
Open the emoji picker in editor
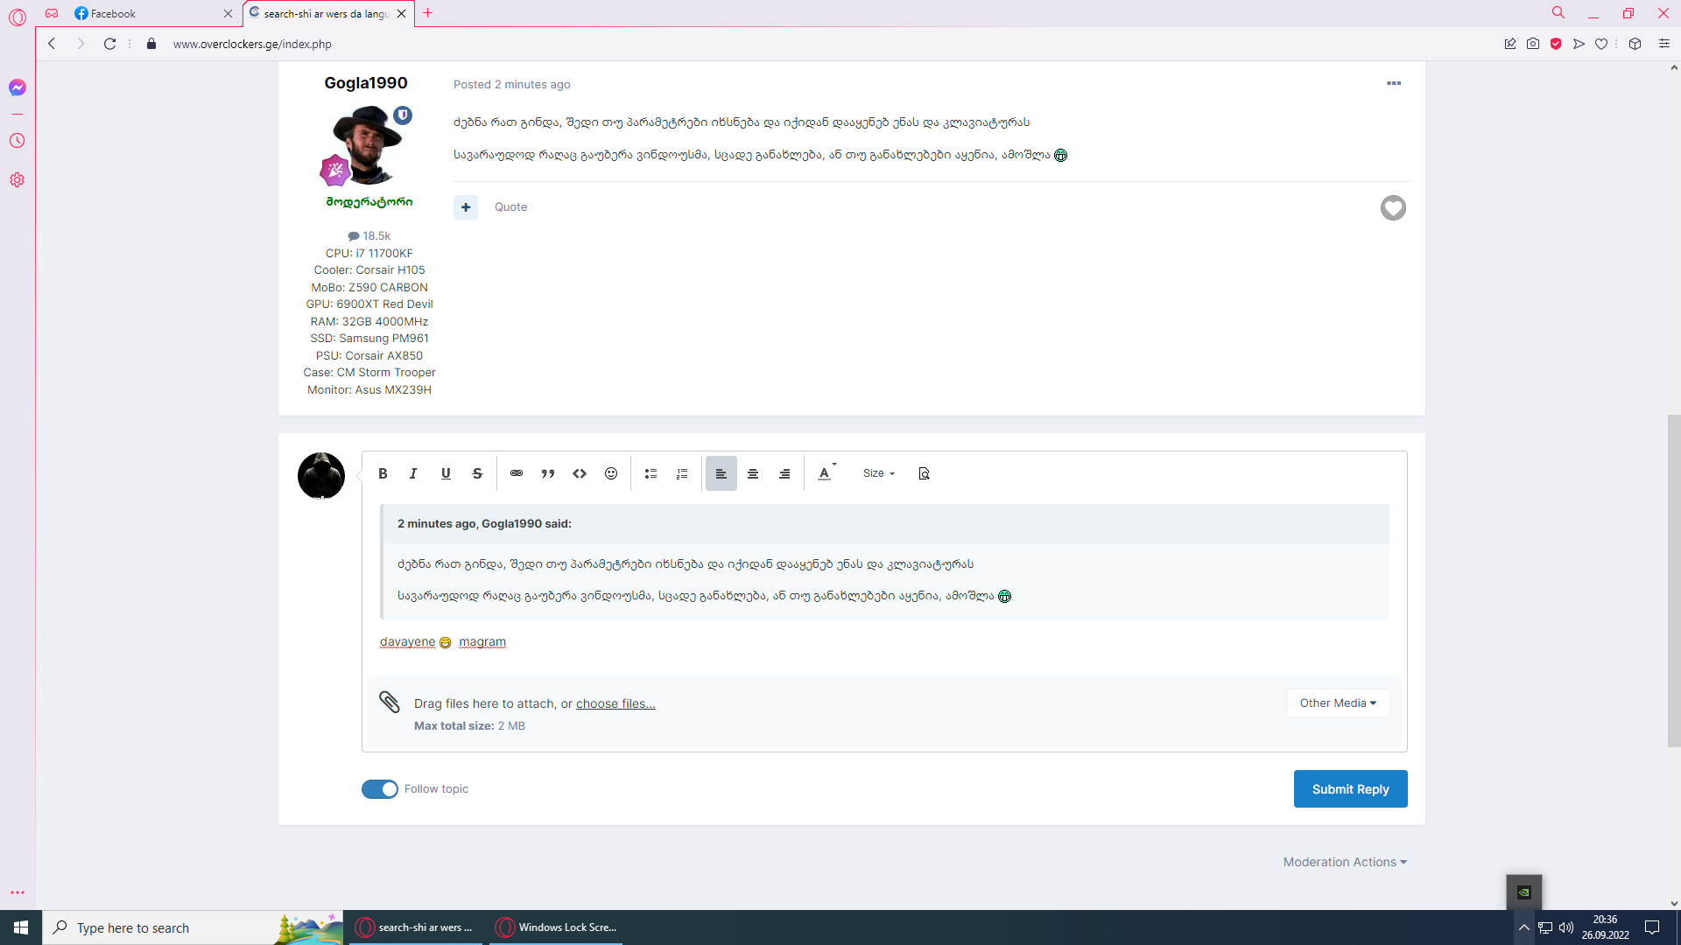[x=611, y=473]
